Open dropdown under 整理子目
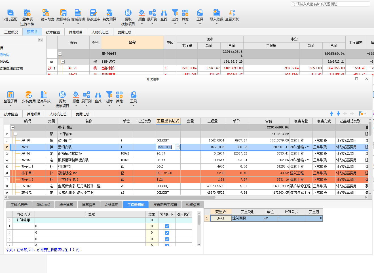 point(10,106)
